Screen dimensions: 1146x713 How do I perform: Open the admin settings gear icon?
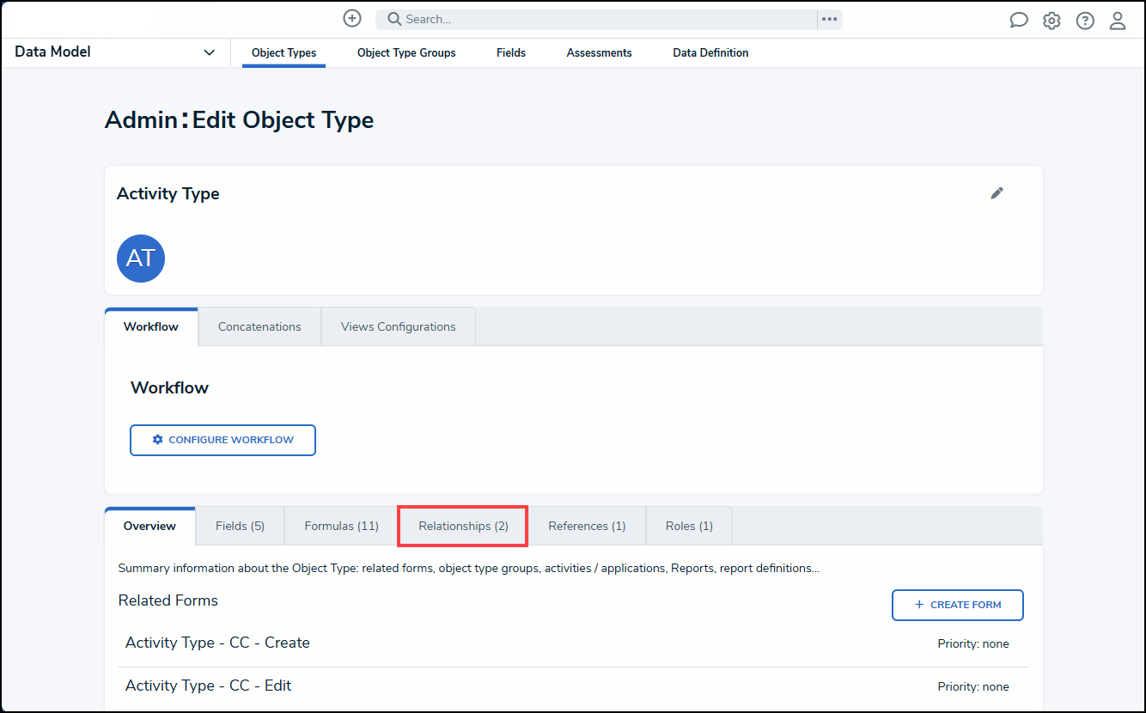(1052, 21)
